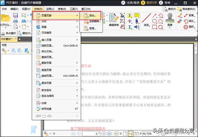Select the Pencil freehand drawing tool
The width and height of the screenshot is (198, 137).
pos(180,15)
